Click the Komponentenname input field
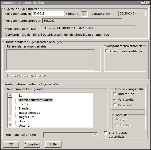The width and height of the screenshot is (151, 150). click(x=48, y=13)
